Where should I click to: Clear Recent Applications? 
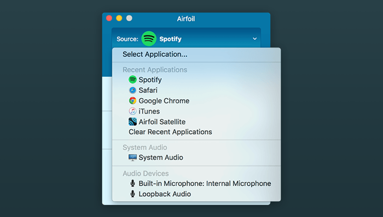tap(170, 132)
